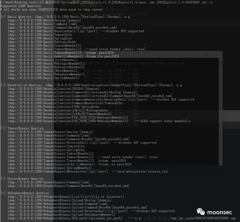Click the 'TomcatBypass/Command/[cmd]' line
This screenshot has width=240, height=222.
49,135
